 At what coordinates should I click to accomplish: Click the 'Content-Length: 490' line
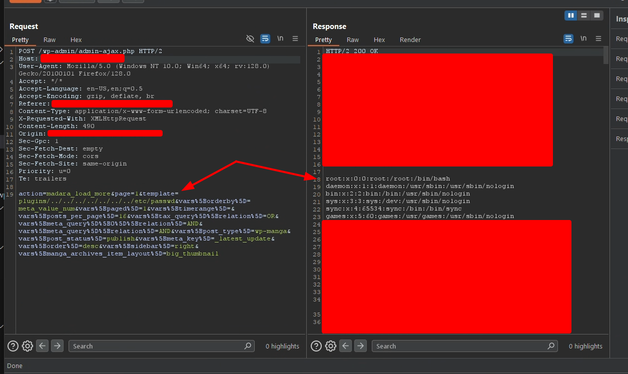click(x=57, y=126)
